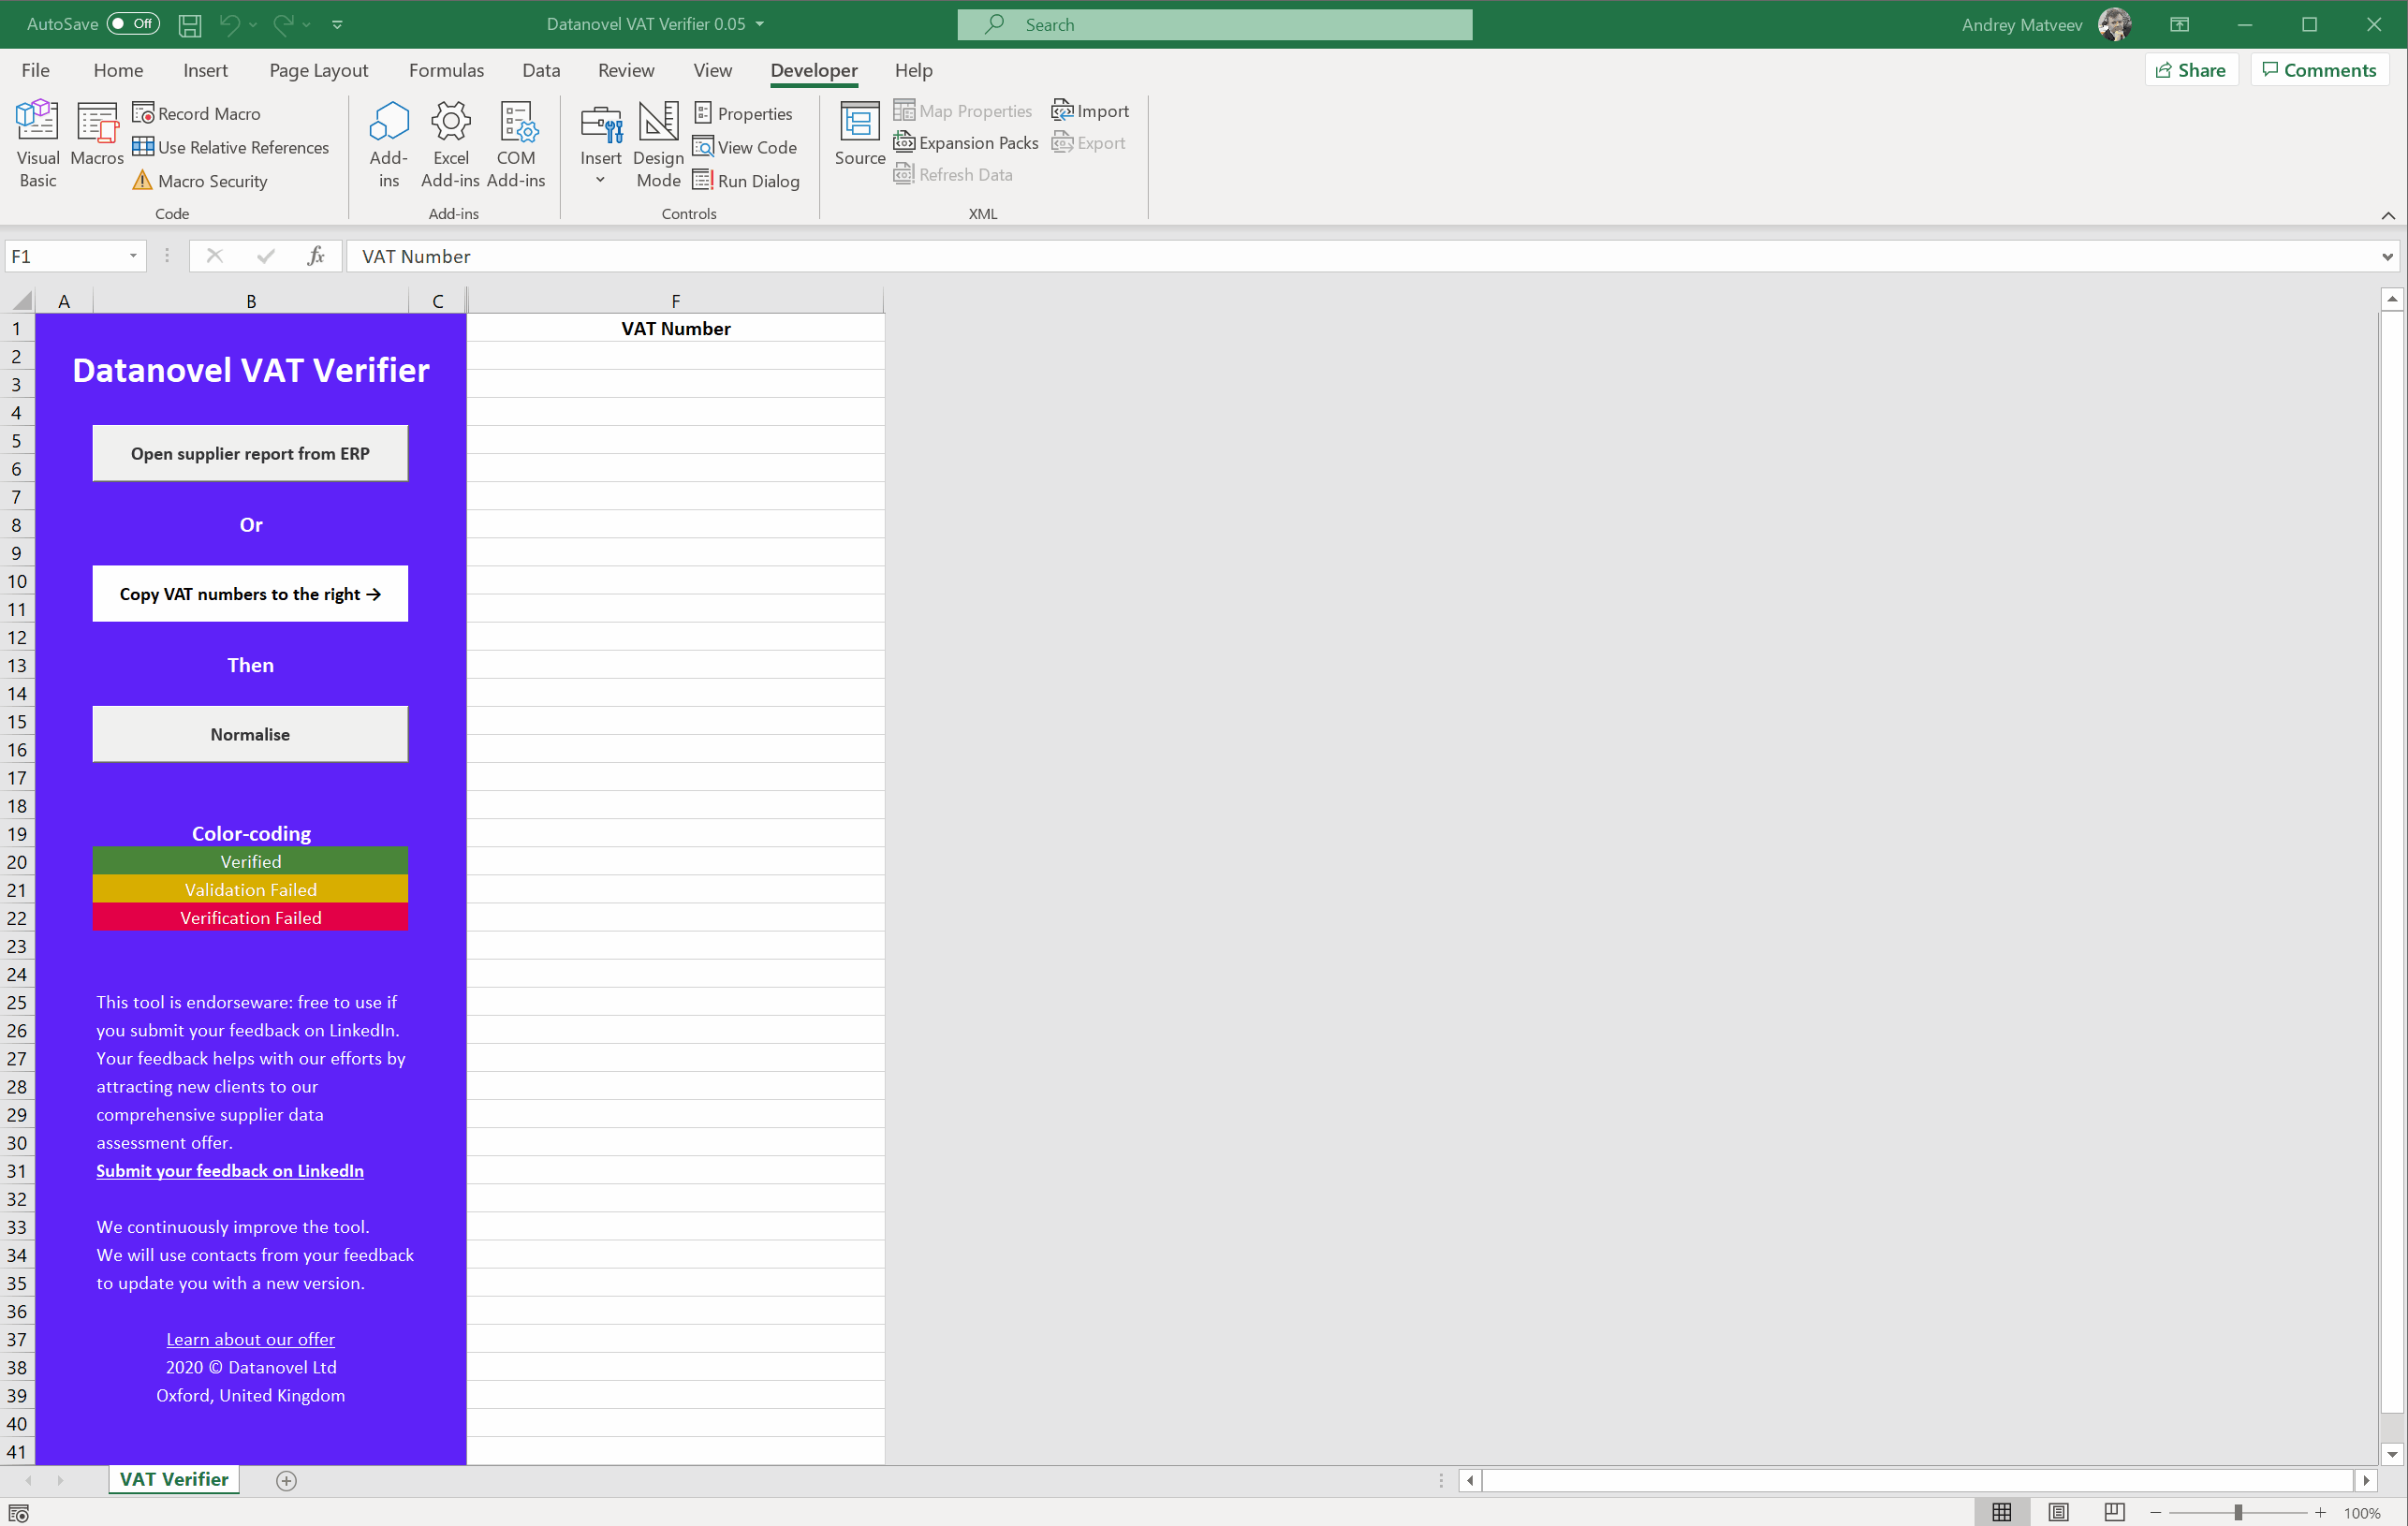Toggle Use Relative References
Image resolution: width=2408 pixels, height=1526 pixels.
pos(230,147)
